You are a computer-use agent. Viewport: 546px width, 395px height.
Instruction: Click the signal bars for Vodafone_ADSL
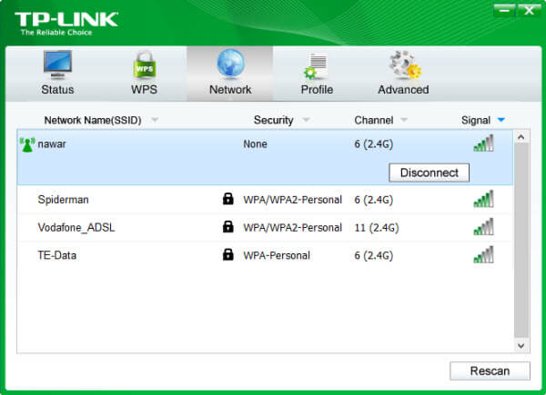pyautogui.click(x=483, y=226)
